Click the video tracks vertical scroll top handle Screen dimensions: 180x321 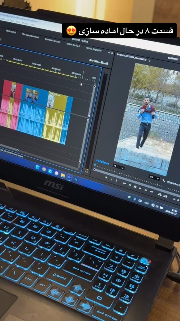tap(94, 86)
